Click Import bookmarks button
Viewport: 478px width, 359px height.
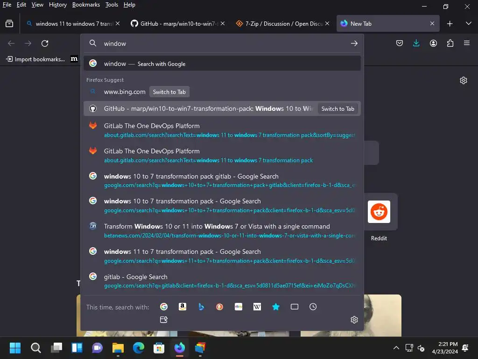(x=35, y=59)
